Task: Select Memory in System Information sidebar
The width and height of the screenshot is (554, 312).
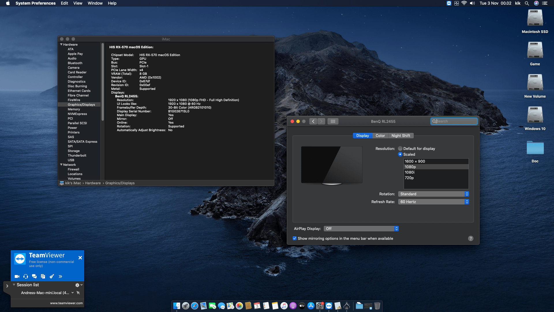Action: pyautogui.click(x=74, y=109)
